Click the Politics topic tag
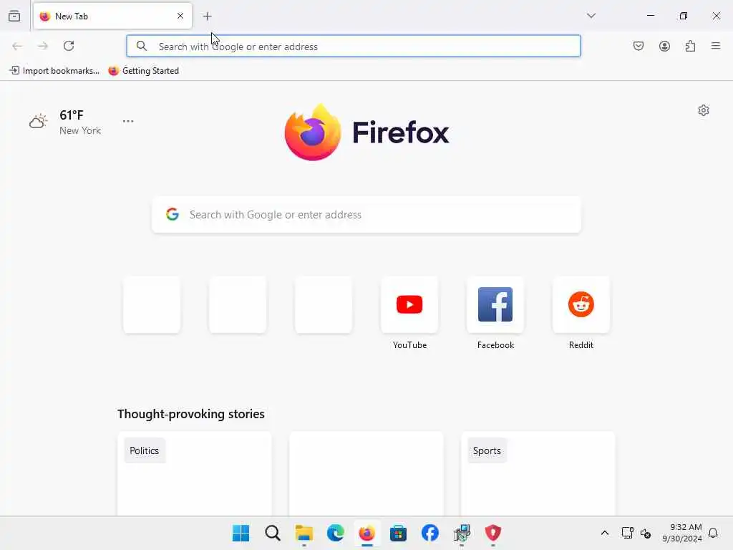The image size is (733, 550). [145, 450]
